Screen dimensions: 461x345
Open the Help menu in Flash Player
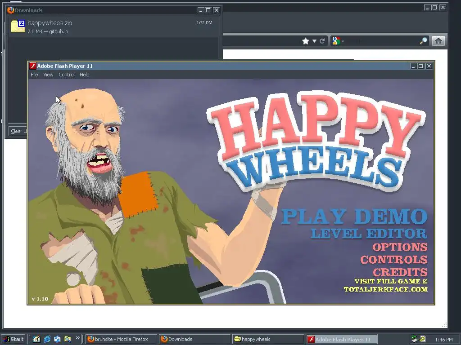point(84,75)
